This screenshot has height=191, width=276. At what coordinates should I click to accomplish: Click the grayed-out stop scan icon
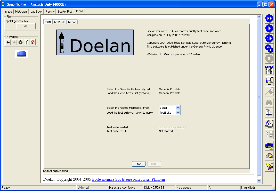[x=269, y=59]
